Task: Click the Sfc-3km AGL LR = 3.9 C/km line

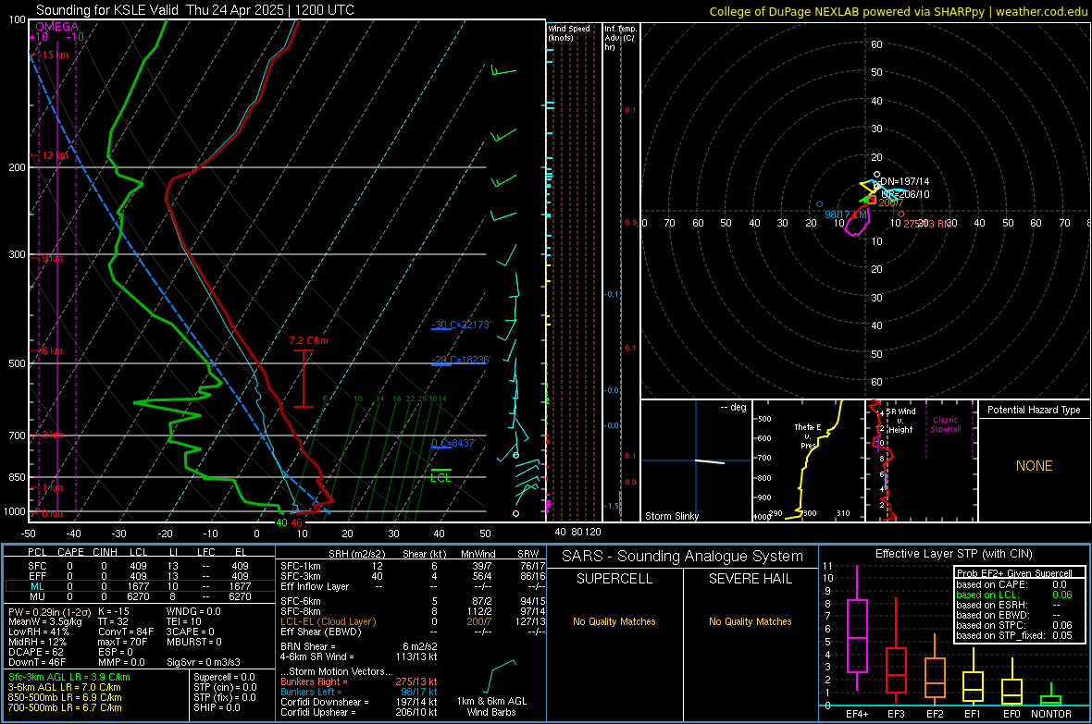Action: (69, 678)
